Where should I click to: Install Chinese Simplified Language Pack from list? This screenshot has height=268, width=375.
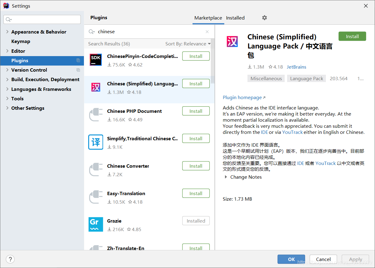click(x=196, y=84)
